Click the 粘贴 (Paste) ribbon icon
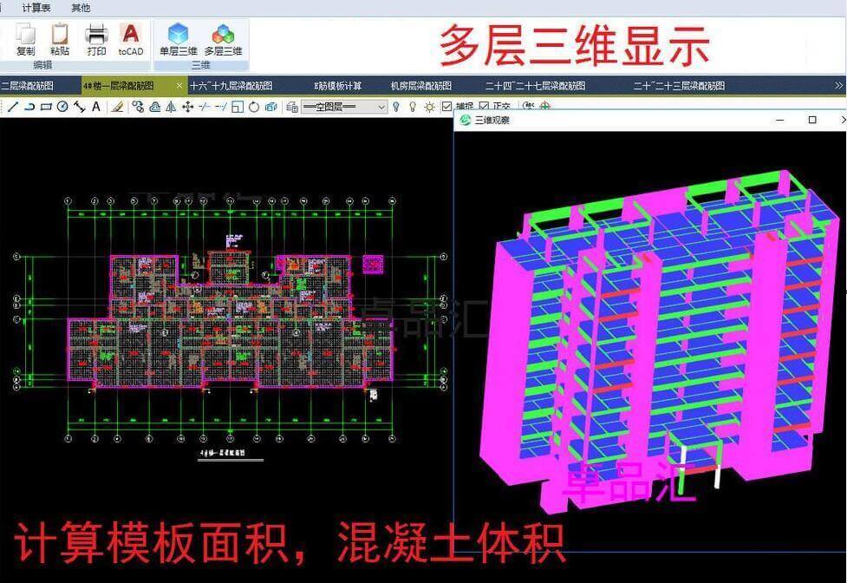Image resolution: width=847 pixels, height=583 pixels. (60, 38)
